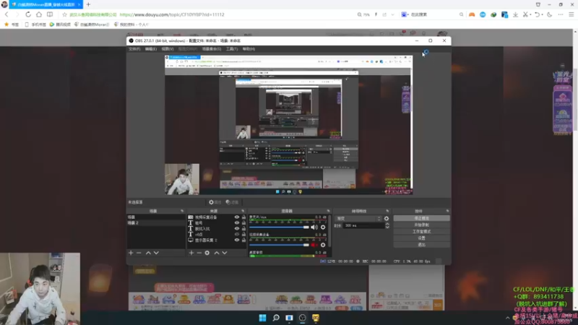578x325 pixels.
Task: Move the scene up in the list
Action: 148,253
